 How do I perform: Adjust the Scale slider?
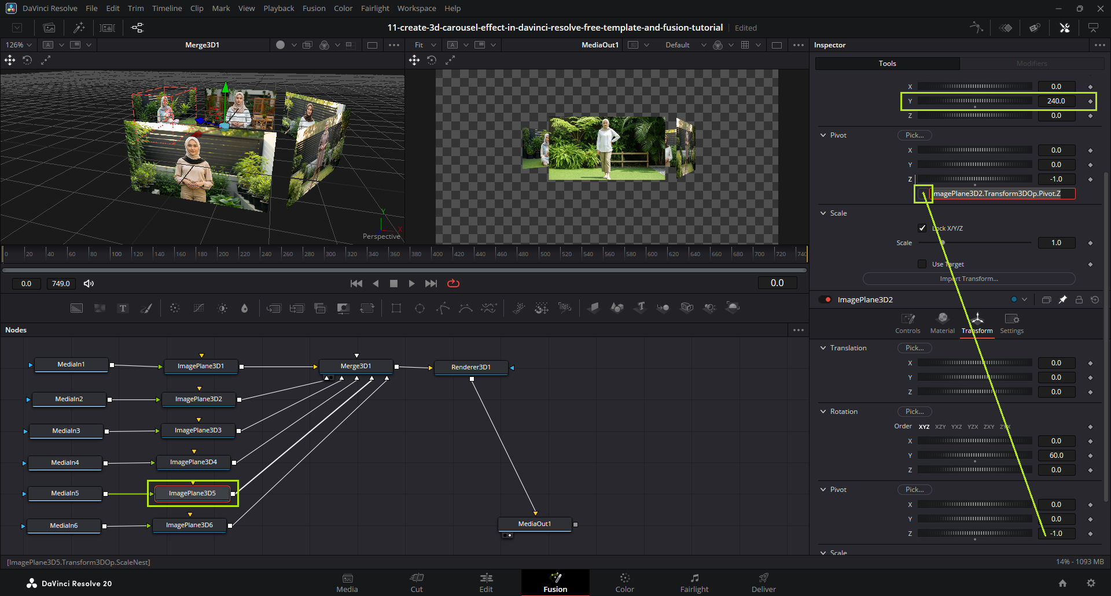click(942, 243)
